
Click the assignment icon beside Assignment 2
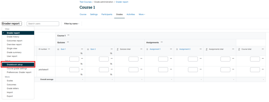tap(177, 49)
